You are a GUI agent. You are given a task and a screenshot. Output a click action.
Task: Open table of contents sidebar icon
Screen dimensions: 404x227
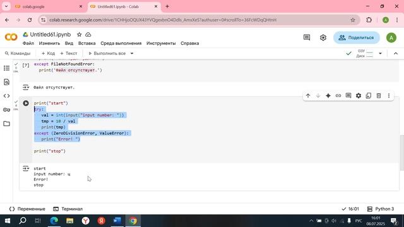point(7,68)
